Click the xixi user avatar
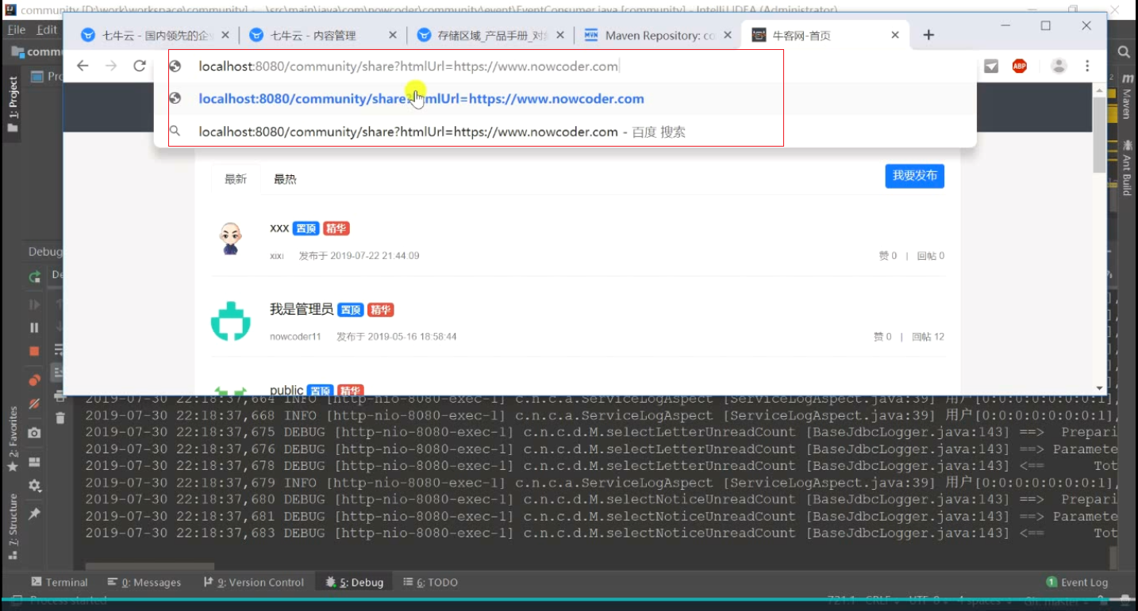The height and width of the screenshot is (611, 1138). point(230,238)
